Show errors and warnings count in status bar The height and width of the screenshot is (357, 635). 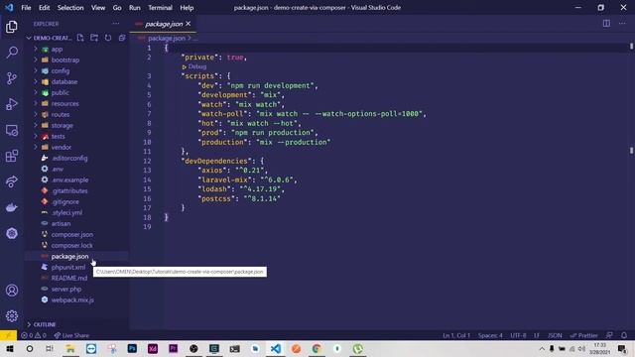click(x=33, y=335)
